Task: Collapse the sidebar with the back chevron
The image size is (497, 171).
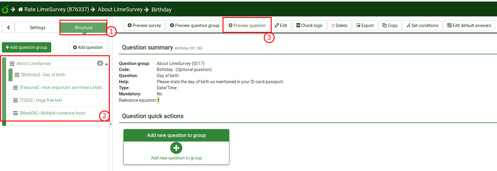Action: pos(8,28)
